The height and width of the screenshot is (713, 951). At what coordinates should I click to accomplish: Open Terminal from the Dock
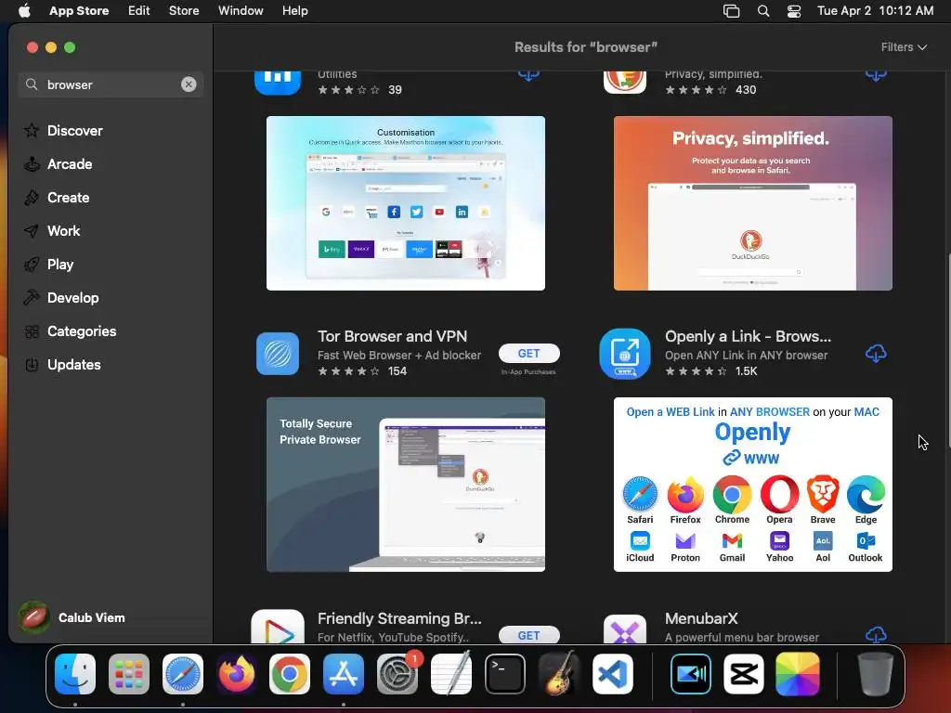[504, 674]
